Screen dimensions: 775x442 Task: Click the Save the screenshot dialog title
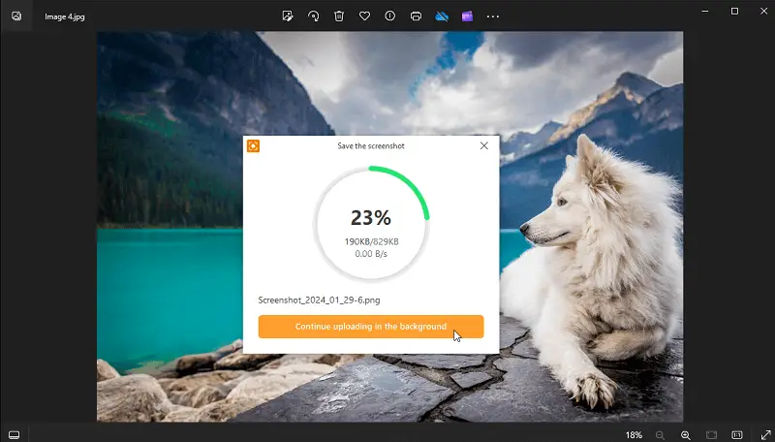(371, 145)
